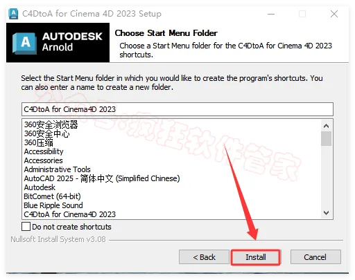This screenshot has width=355, height=280.
Task: Cancel the installation
Action: 315,257
